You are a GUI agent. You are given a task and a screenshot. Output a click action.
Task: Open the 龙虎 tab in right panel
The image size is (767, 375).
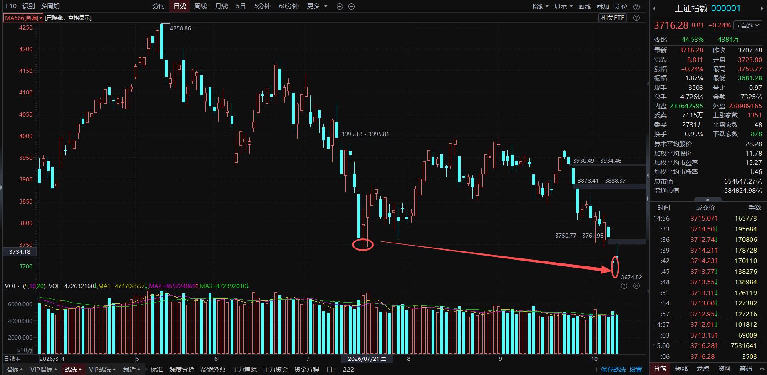tap(703, 368)
